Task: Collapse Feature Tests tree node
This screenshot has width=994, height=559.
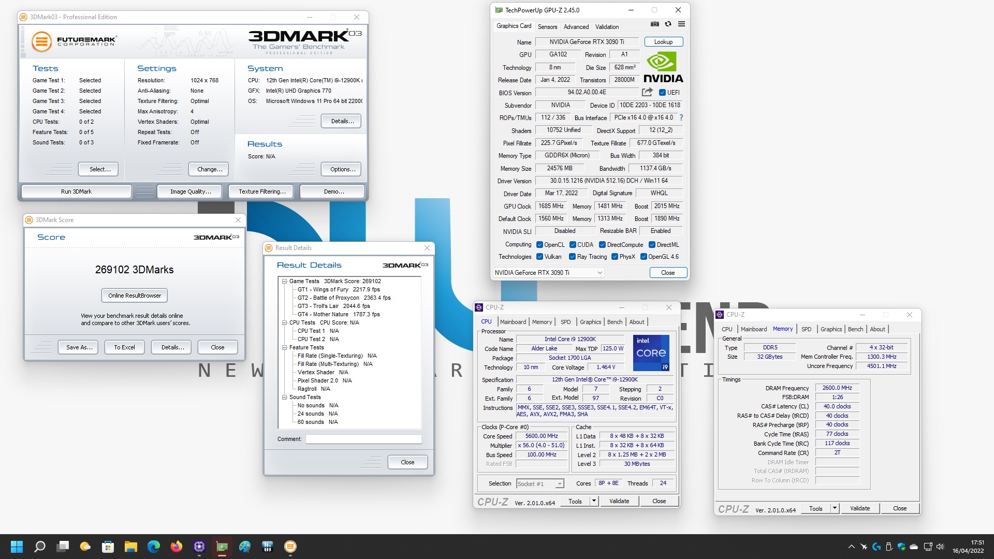Action: [284, 348]
